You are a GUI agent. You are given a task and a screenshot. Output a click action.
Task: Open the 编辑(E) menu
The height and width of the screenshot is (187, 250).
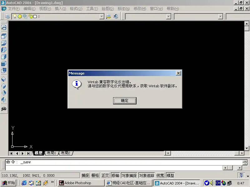[x=29, y=9]
